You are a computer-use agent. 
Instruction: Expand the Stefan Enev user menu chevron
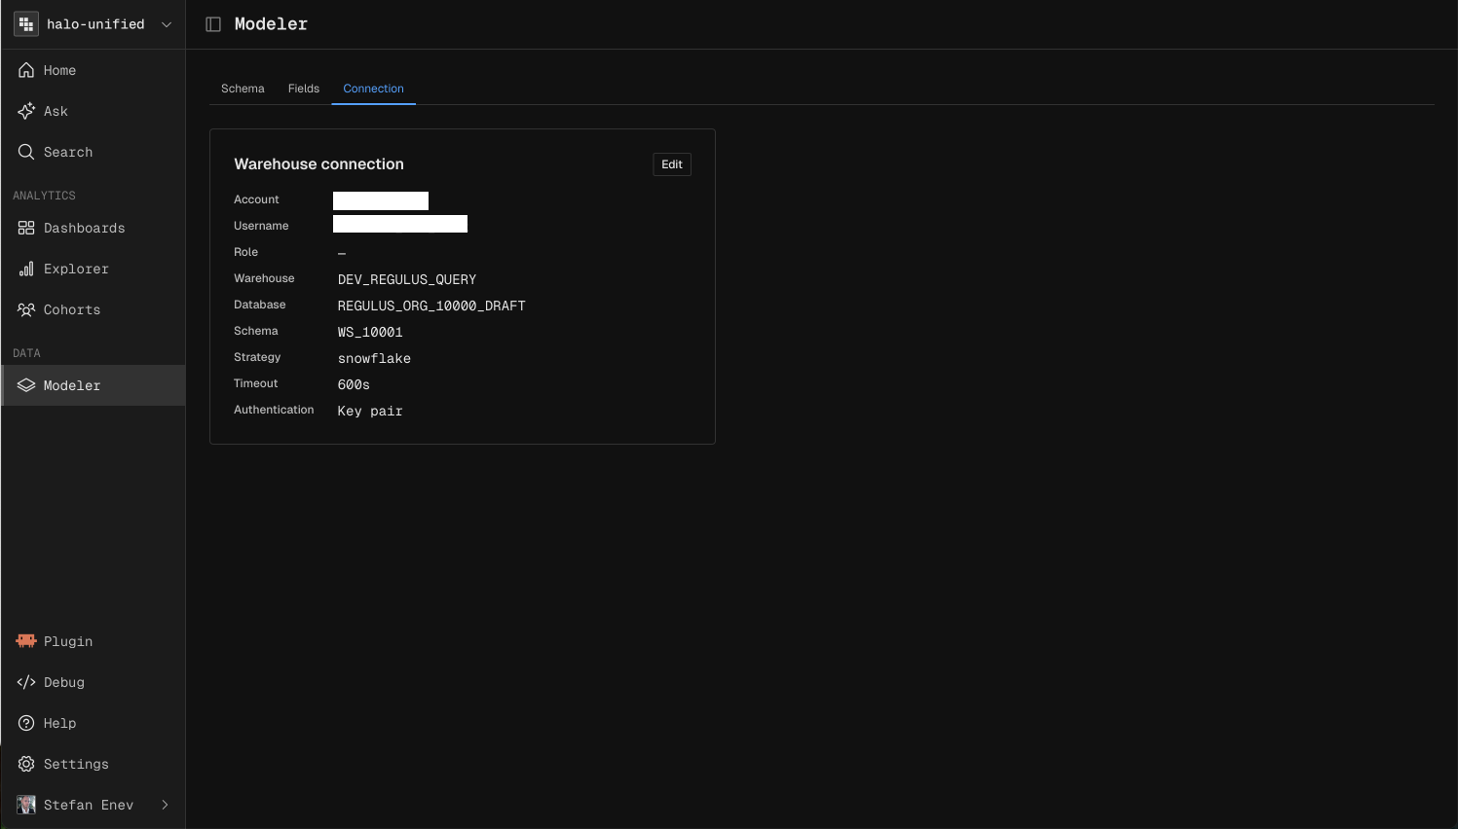click(x=165, y=805)
